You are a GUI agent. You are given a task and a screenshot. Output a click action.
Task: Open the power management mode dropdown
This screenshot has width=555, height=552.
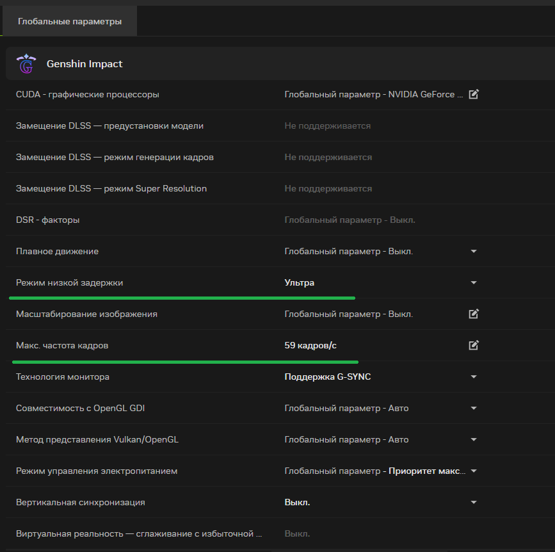tap(474, 471)
